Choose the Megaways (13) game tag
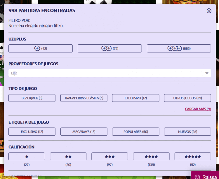219x179 pixels. pyautogui.click(x=84, y=132)
